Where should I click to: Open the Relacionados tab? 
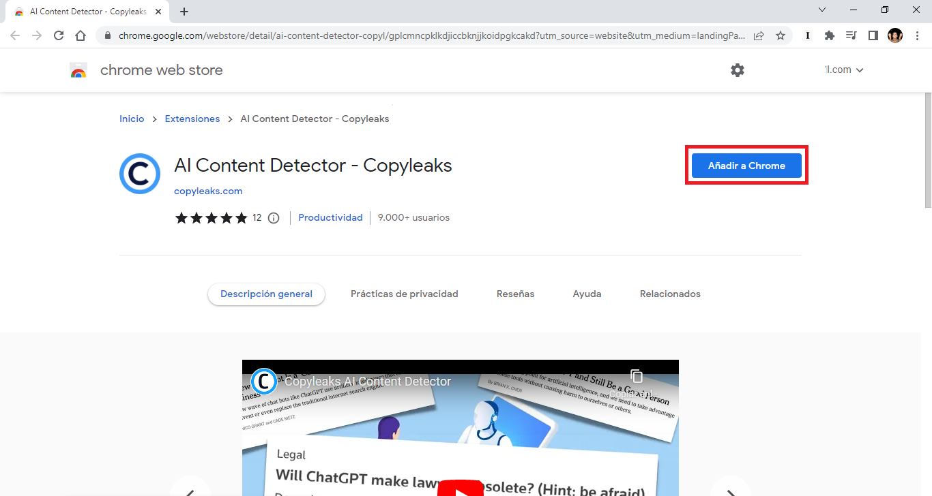(x=670, y=294)
